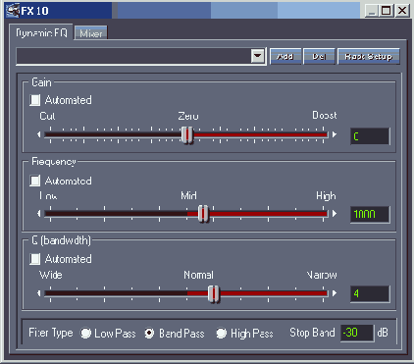Select the Low Pass filter type
Viewport: 414px width, 364px height.
(x=86, y=333)
